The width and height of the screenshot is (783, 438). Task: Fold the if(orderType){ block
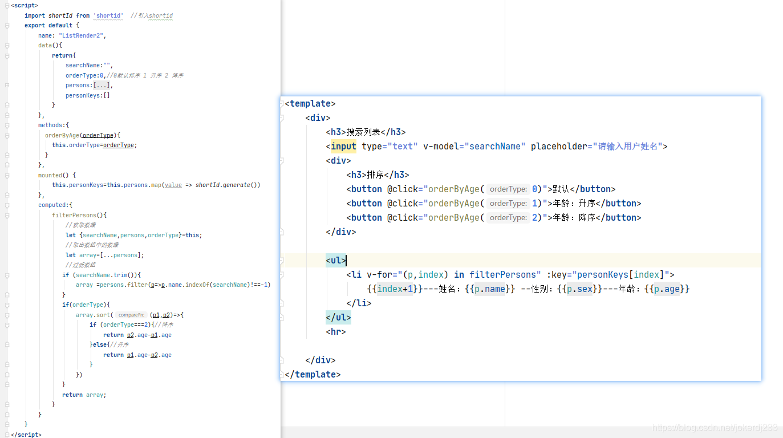pos(7,305)
